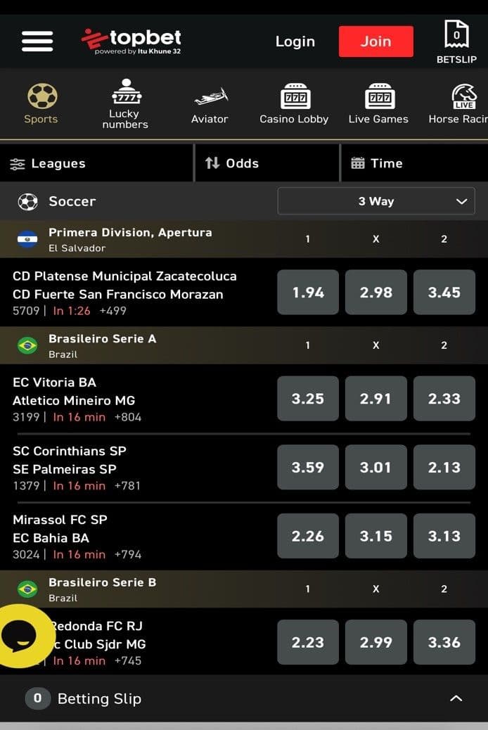Image resolution: width=488 pixels, height=730 pixels.
Task: Open the Live Games icon
Action: point(378,97)
